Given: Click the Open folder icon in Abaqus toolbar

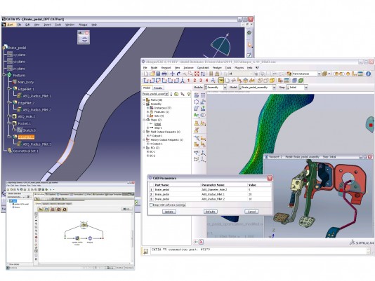Looking at the screenshot, I should (x=152, y=74).
